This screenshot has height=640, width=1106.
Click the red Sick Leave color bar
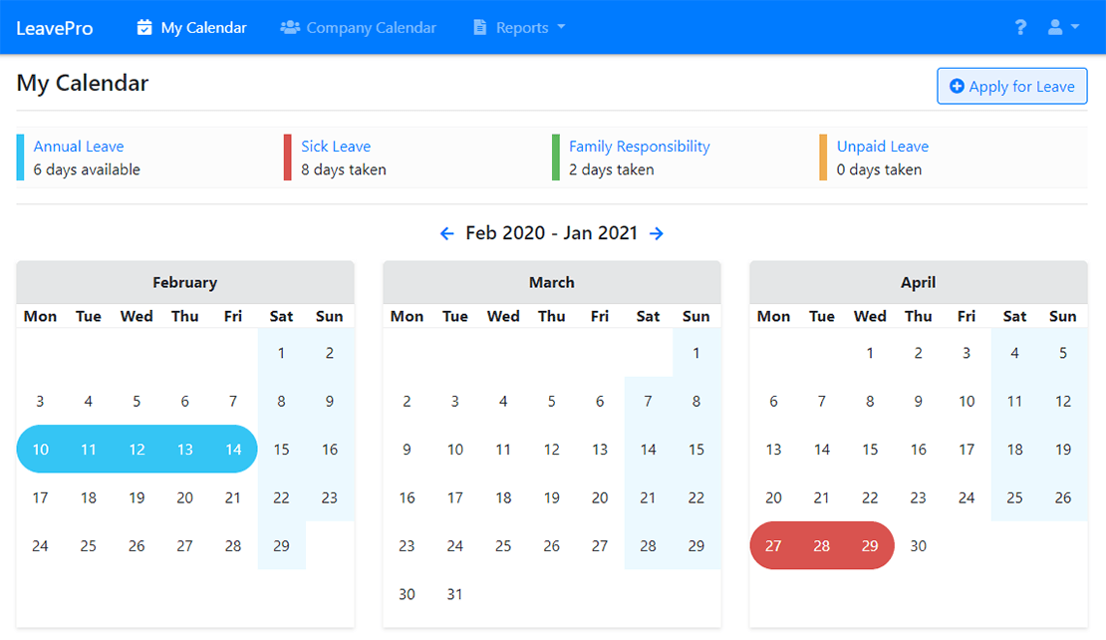(288, 158)
